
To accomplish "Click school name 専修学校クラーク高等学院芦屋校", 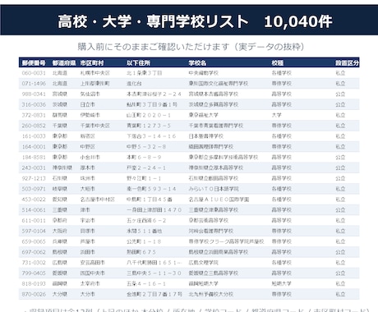I will click(x=226, y=241).
